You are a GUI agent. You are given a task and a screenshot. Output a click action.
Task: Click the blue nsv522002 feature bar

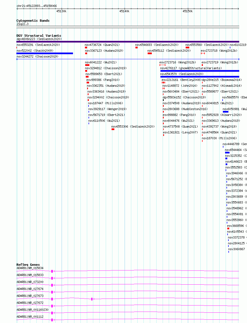click(x=45, y=53)
